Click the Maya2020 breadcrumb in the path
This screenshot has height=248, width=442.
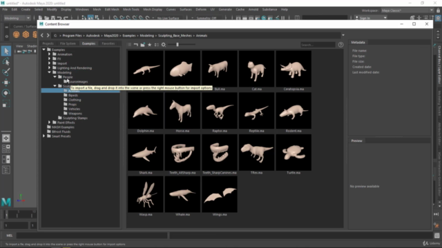[111, 35]
